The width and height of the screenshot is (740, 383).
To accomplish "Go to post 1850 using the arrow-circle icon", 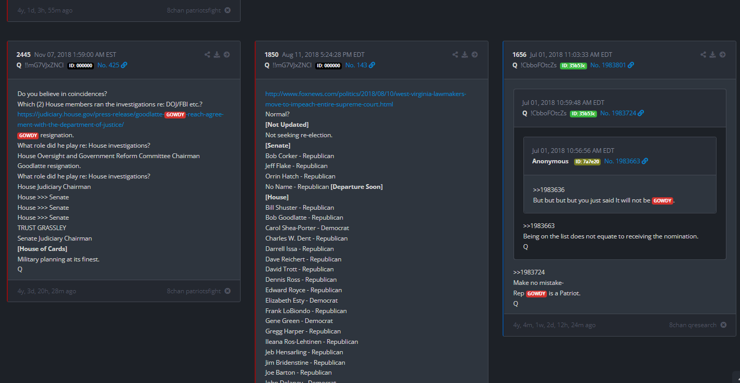I will [x=475, y=55].
